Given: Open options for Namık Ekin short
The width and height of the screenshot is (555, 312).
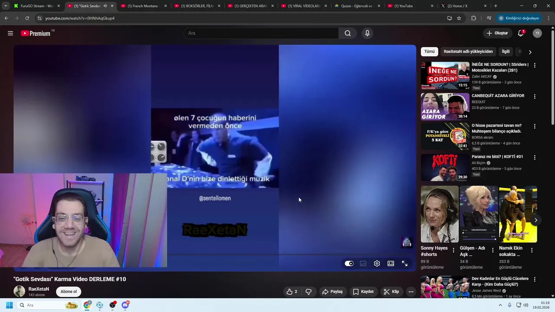Looking at the screenshot, I should [532, 250].
